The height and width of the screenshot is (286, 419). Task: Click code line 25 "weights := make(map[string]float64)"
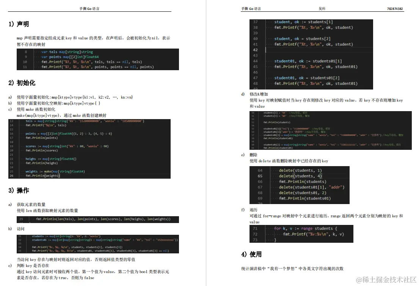coord(55,171)
